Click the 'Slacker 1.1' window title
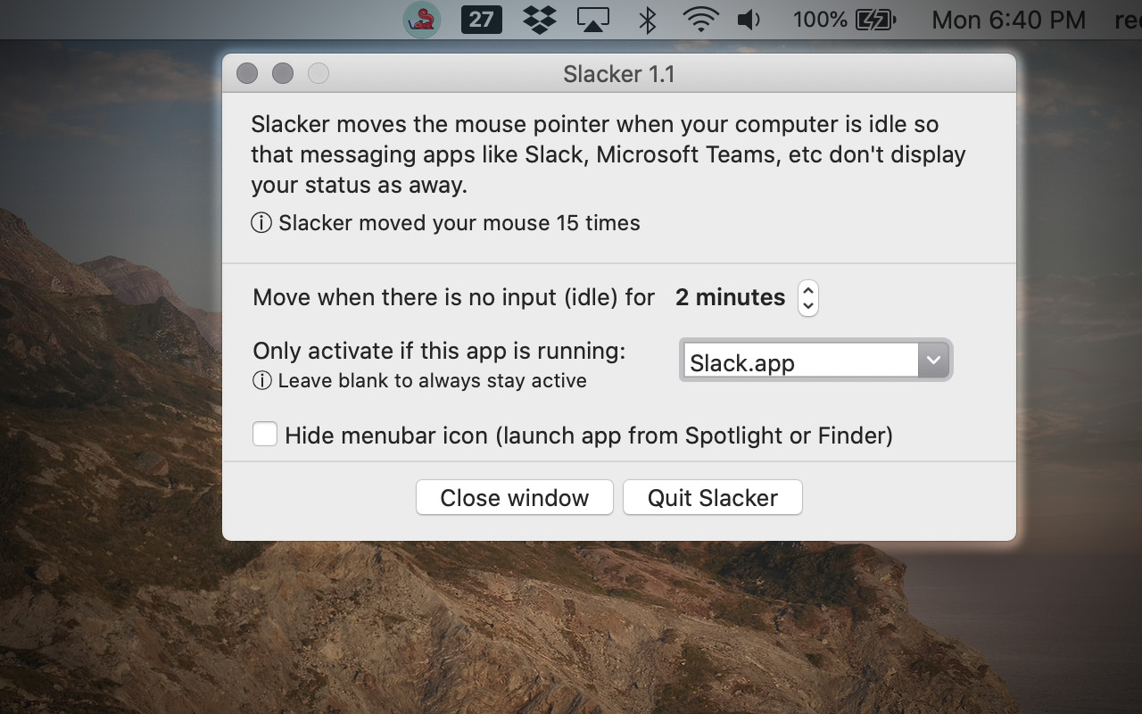The height and width of the screenshot is (714, 1142). pyautogui.click(x=619, y=74)
